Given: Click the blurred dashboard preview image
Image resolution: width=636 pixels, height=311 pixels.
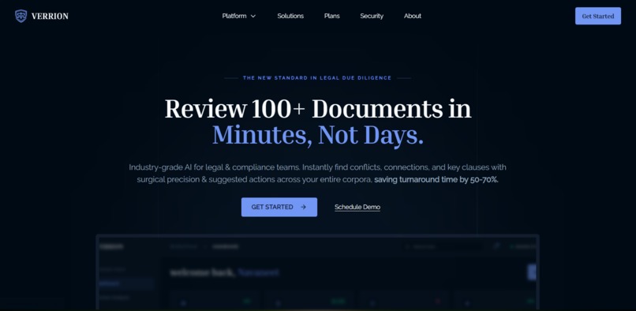Looking at the screenshot, I should [x=317, y=272].
